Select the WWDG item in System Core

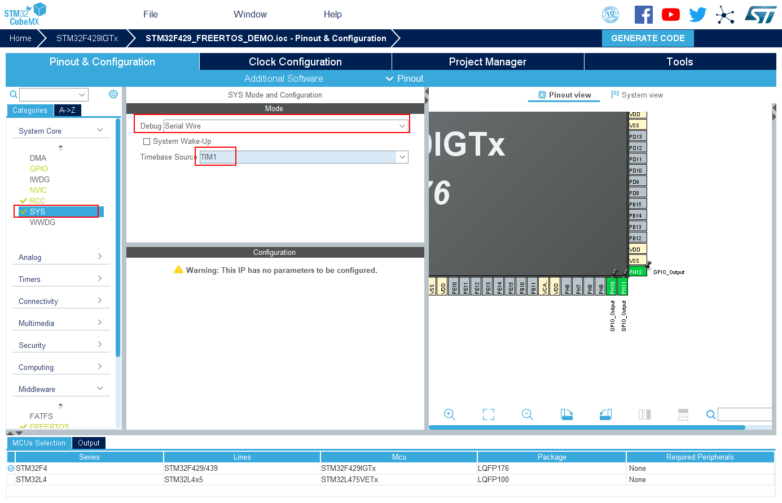[43, 222]
